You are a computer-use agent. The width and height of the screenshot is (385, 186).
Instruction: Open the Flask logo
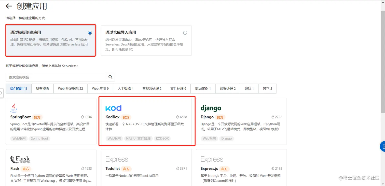click(20, 160)
